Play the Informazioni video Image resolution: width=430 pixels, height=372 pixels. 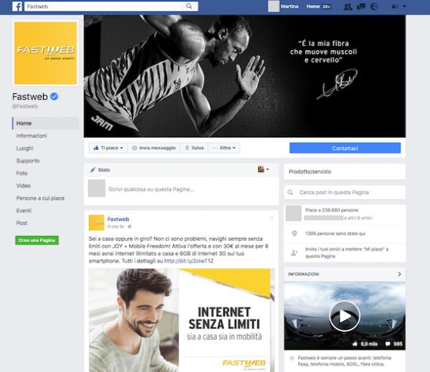(345, 316)
